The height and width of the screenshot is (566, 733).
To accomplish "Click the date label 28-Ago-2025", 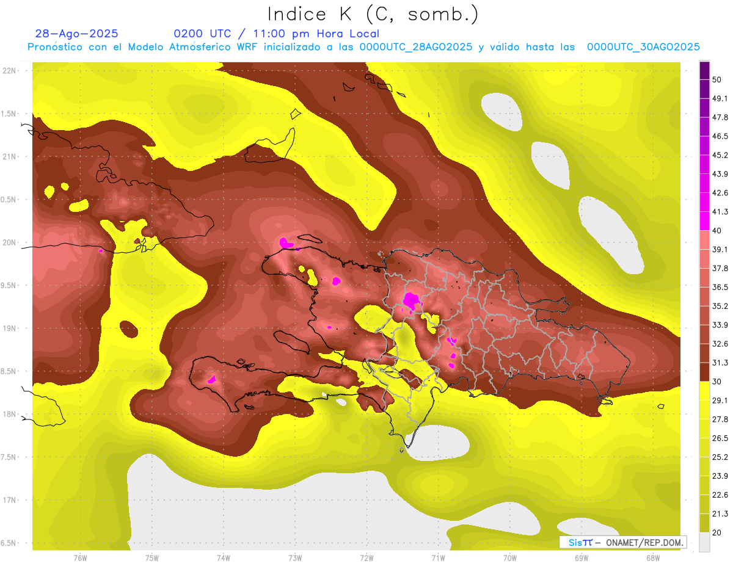I will pyautogui.click(x=76, y=34).
